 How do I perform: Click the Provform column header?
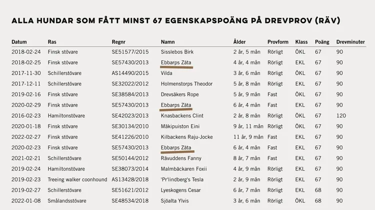(x=277, y=42)
